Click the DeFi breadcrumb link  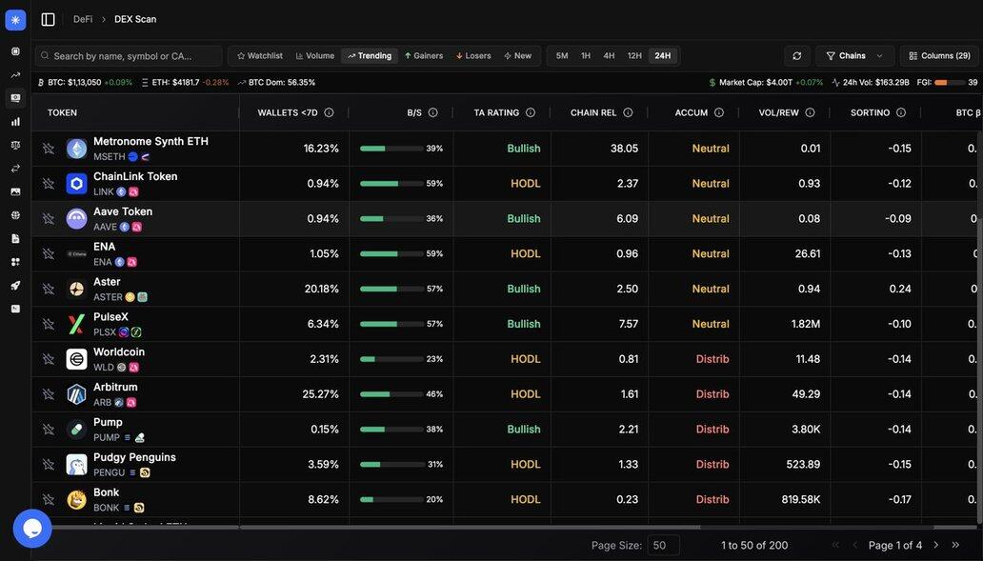point(83,19)
